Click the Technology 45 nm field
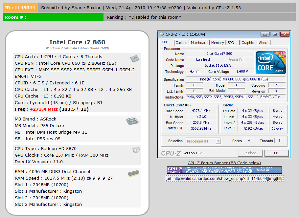The image size is (299, 218). coord(195,71)
